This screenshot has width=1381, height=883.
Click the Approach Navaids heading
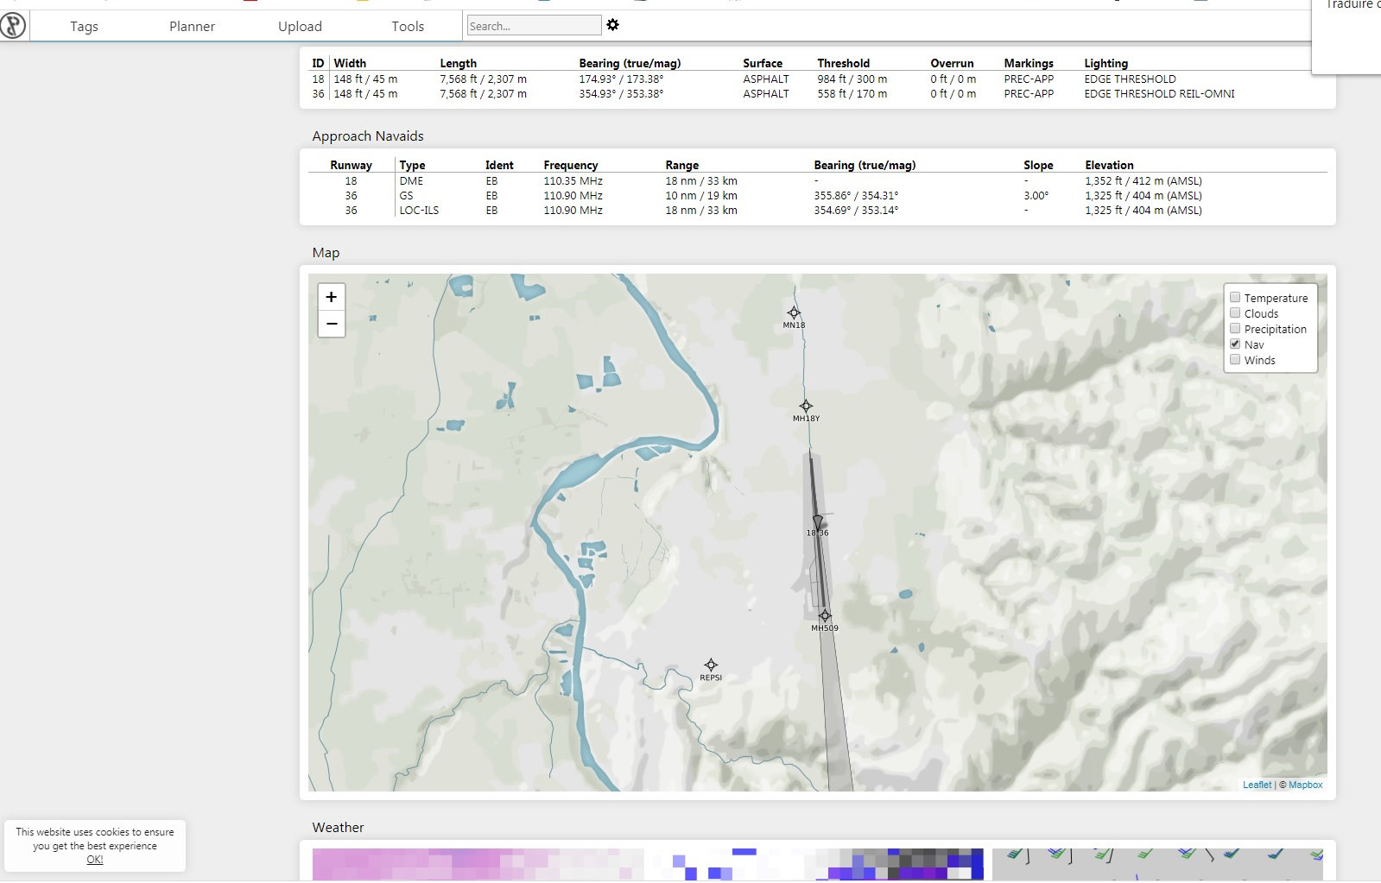point(368,136)
